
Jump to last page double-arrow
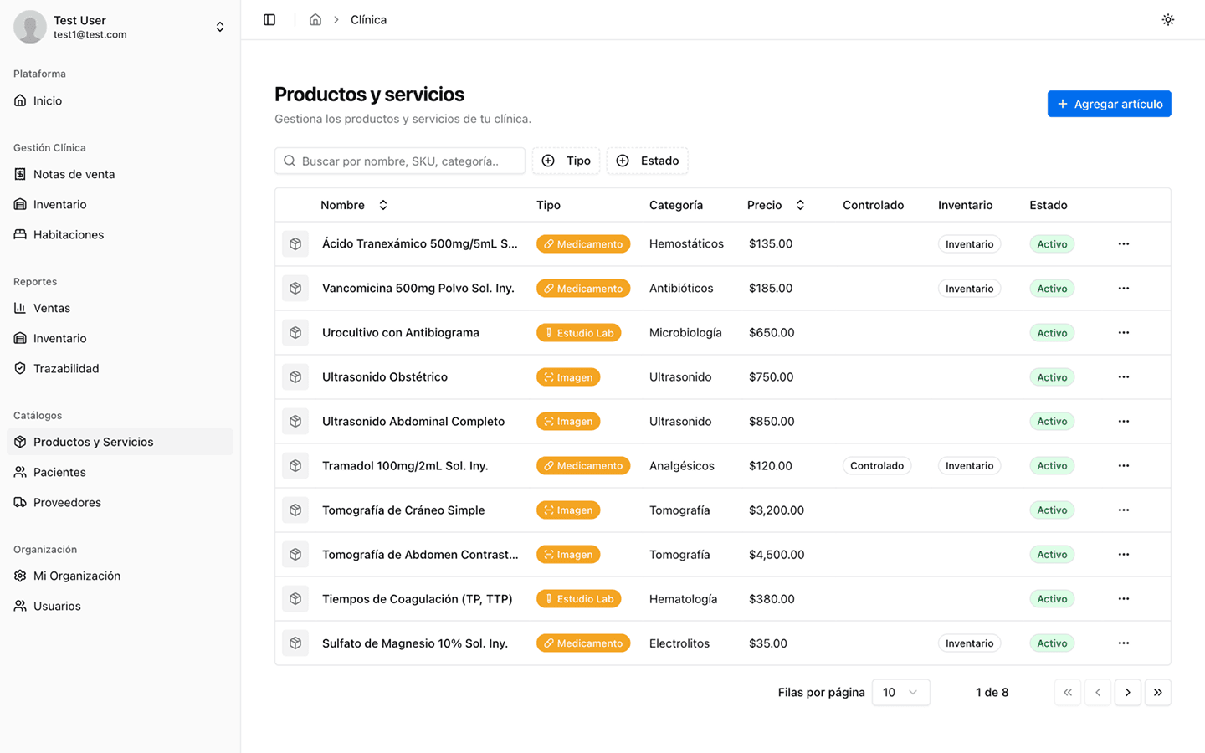1157,692
